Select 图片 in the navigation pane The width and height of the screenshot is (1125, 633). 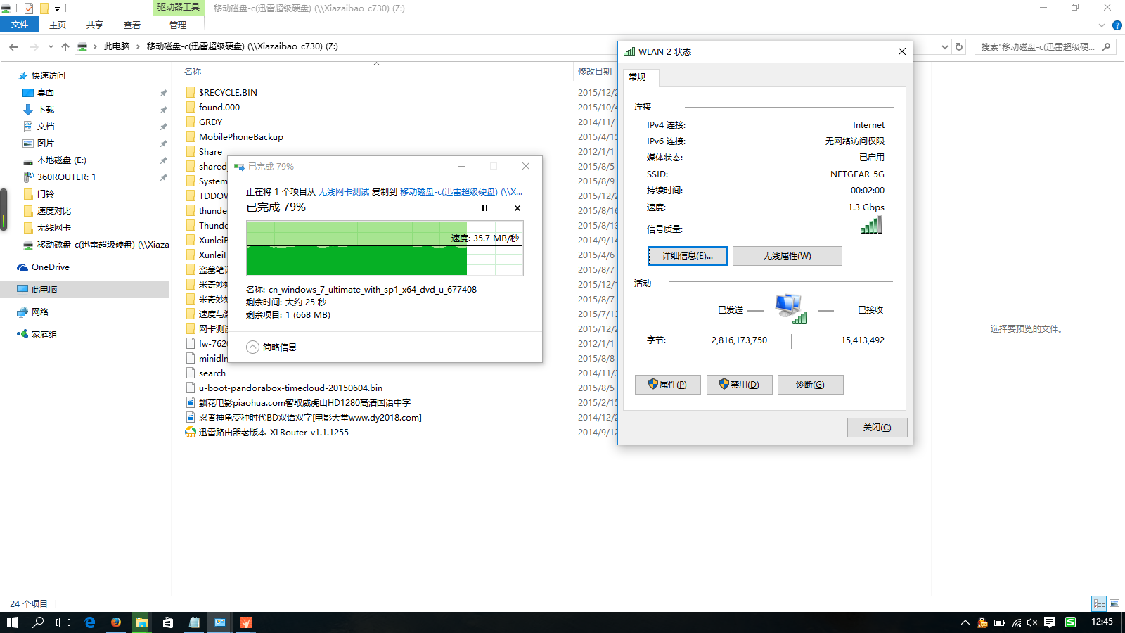click(46, 143)
